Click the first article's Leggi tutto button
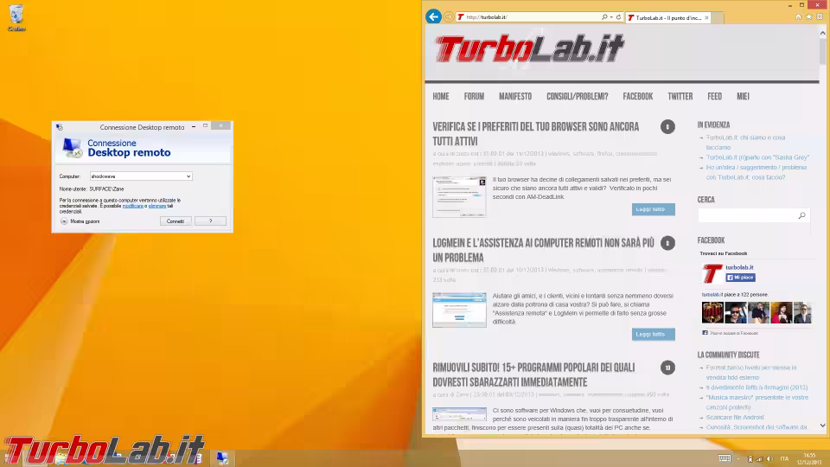 [x=653, y=209]
